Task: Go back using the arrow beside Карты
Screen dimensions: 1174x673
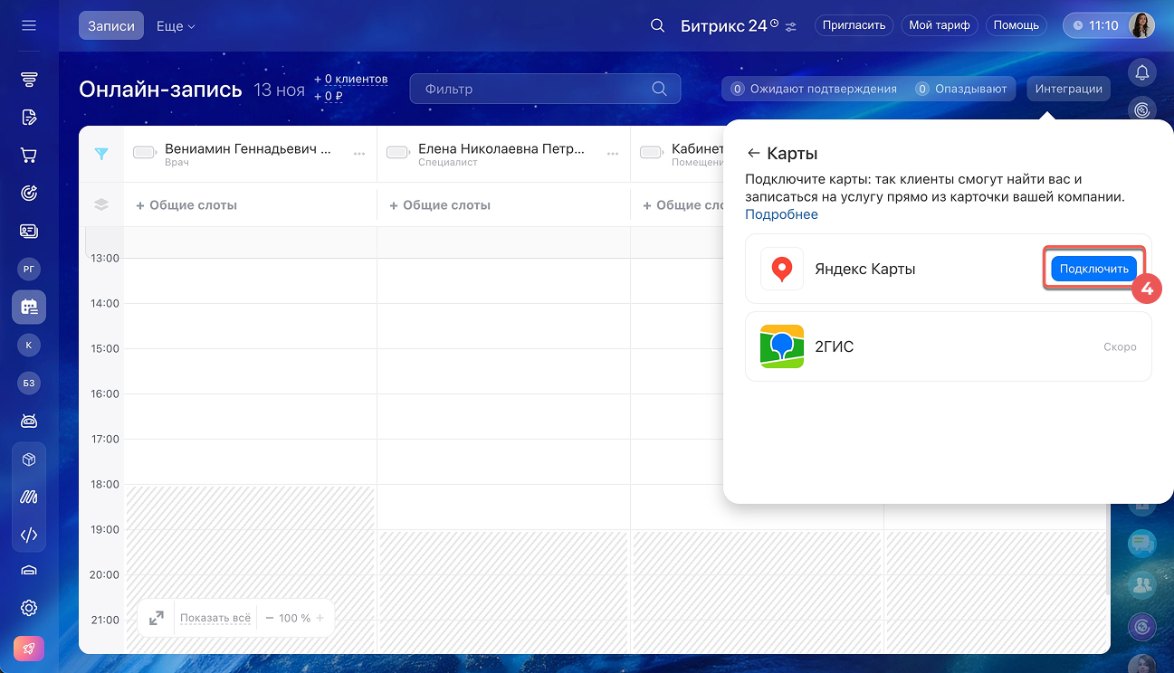Action: (x=753, y=154)
